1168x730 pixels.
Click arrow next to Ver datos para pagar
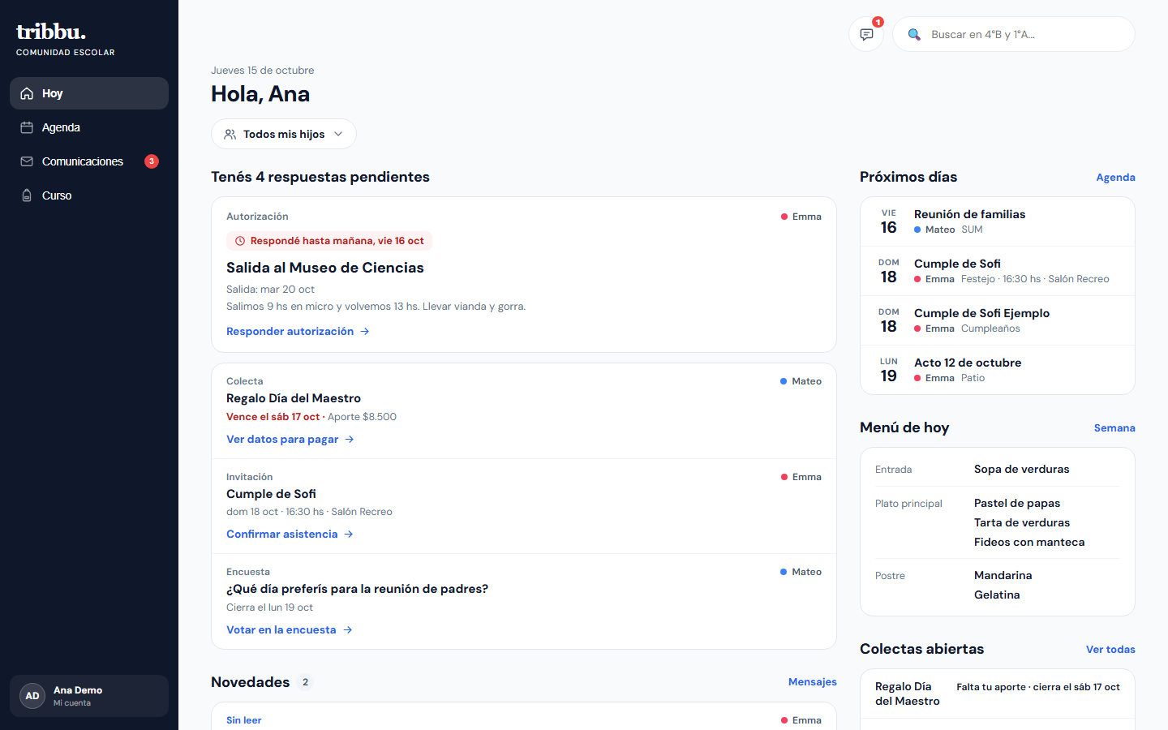(350, 439)
